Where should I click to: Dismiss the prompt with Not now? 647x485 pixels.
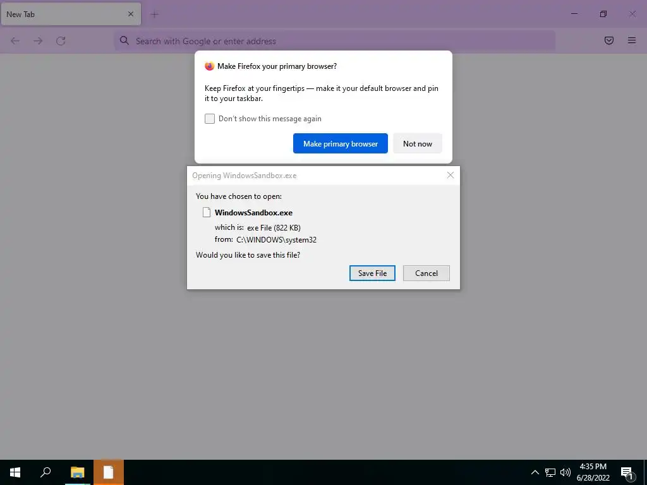tap(418, 143)
